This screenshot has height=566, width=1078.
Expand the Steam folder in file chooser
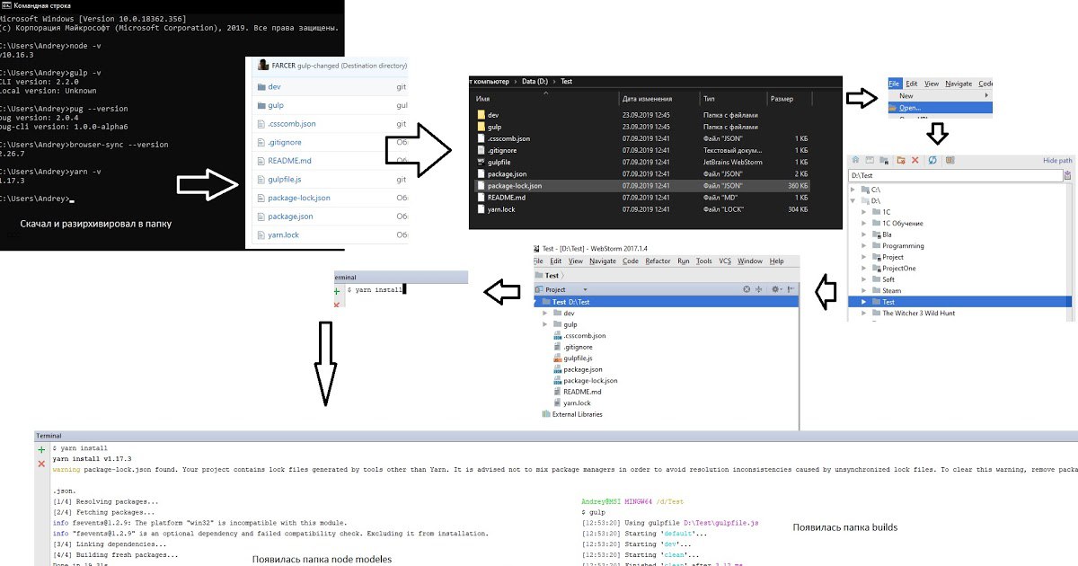click(x=864, y=291)
